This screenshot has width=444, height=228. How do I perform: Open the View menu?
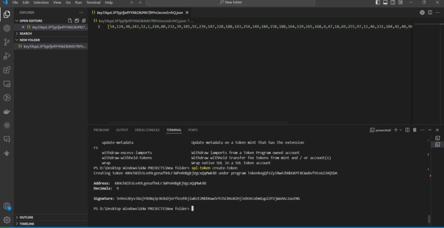tap(57, 3)
